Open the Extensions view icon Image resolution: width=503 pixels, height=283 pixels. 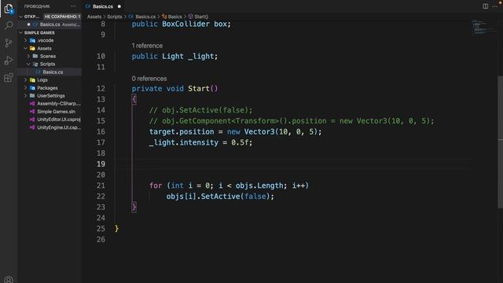9,77
